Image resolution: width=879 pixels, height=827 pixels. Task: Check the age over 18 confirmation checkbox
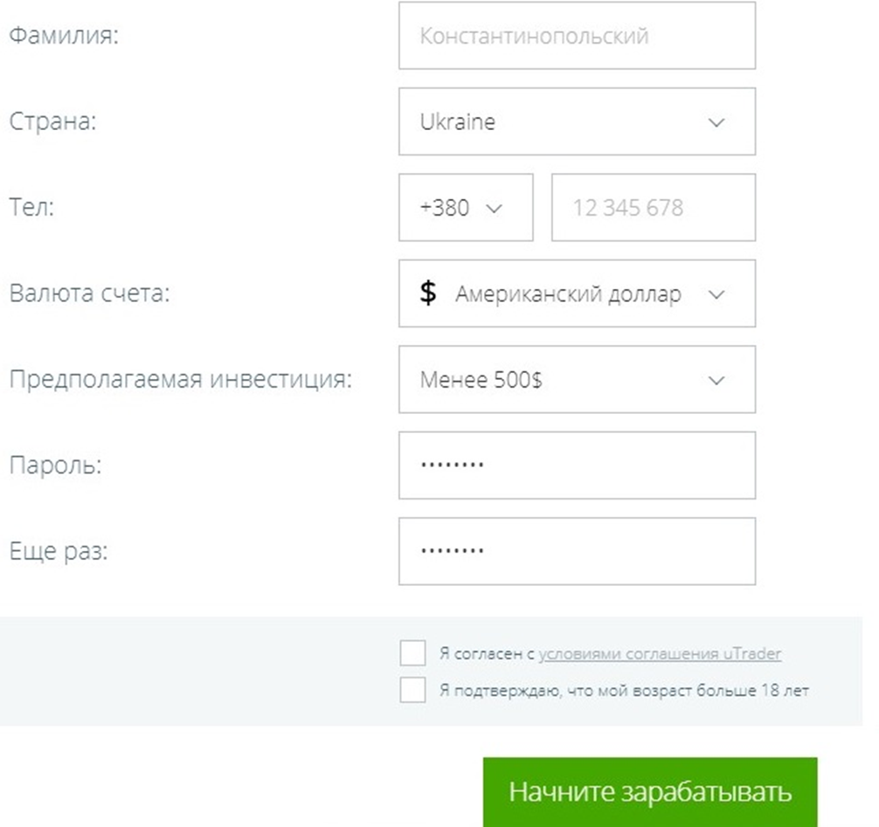pyautogui.click(x=412, y=690)
